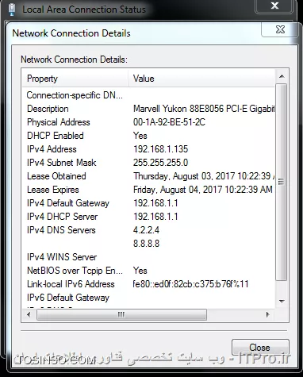
Task: Click the Marvell Yukon 88E8056 value
Action: (x=204, y=109)
